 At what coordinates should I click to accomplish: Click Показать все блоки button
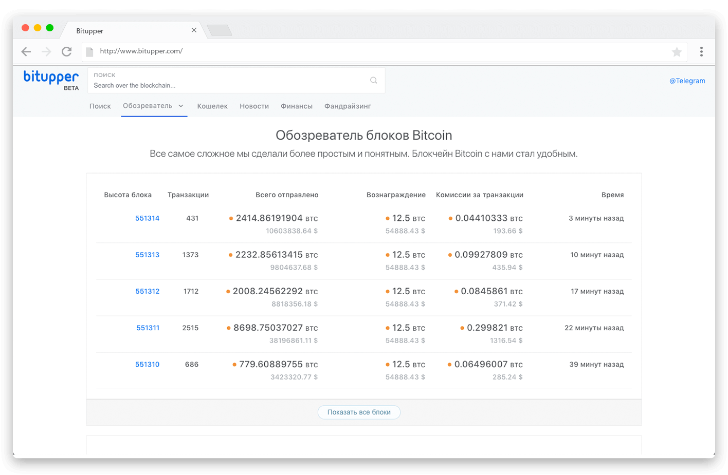(359, 412)
